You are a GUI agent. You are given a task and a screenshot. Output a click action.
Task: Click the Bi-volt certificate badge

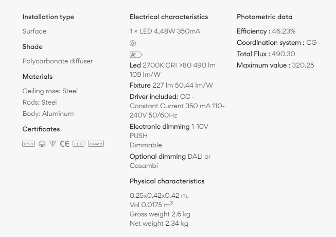(x=96, y=144)
